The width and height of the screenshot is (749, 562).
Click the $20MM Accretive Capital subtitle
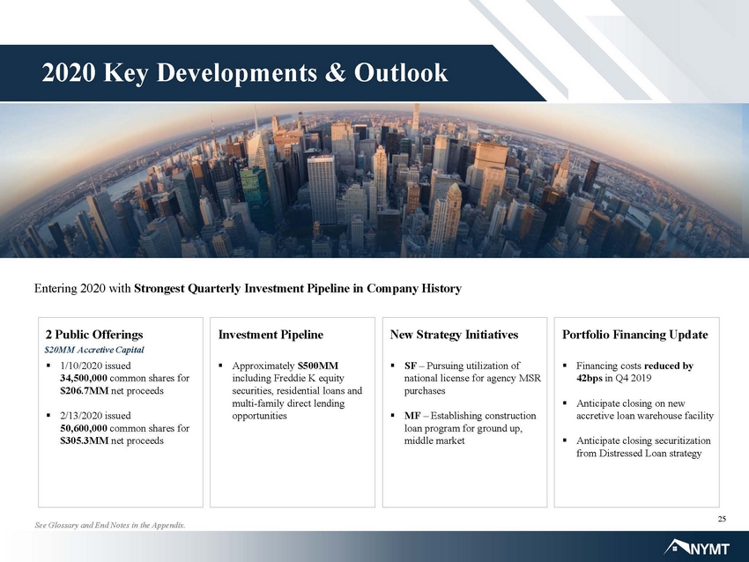[x=94, y=350]
